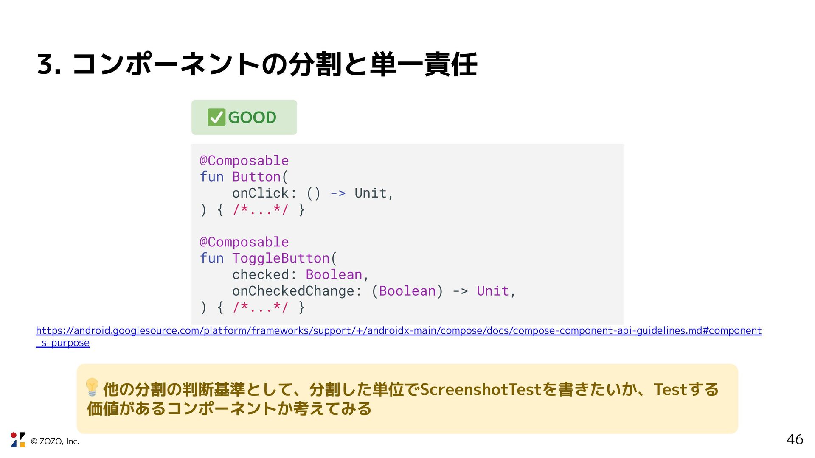Screen dimensions: 815x458
Task: Click the ZOZO logo icon in the footer
Action: point(18,440)
